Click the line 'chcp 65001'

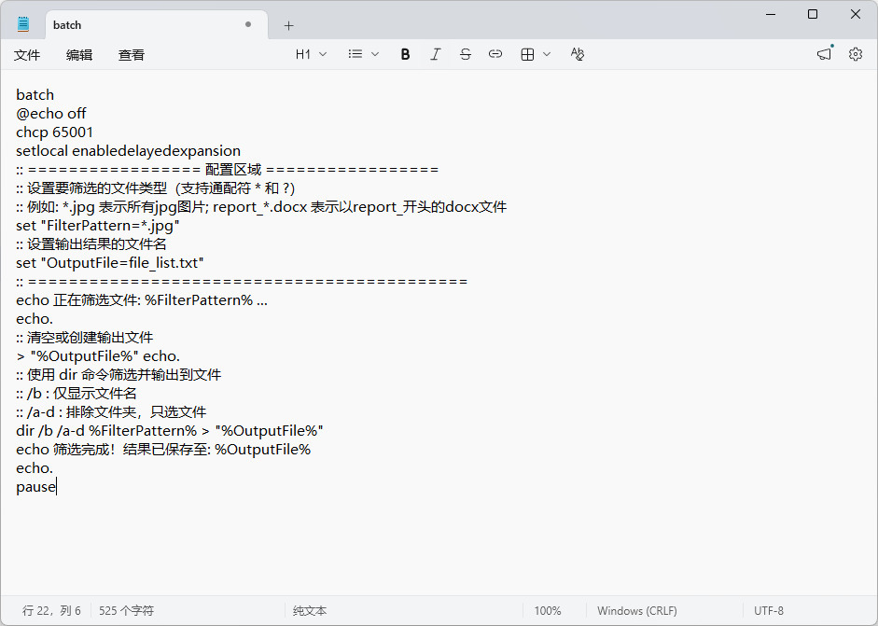point(54,132)
